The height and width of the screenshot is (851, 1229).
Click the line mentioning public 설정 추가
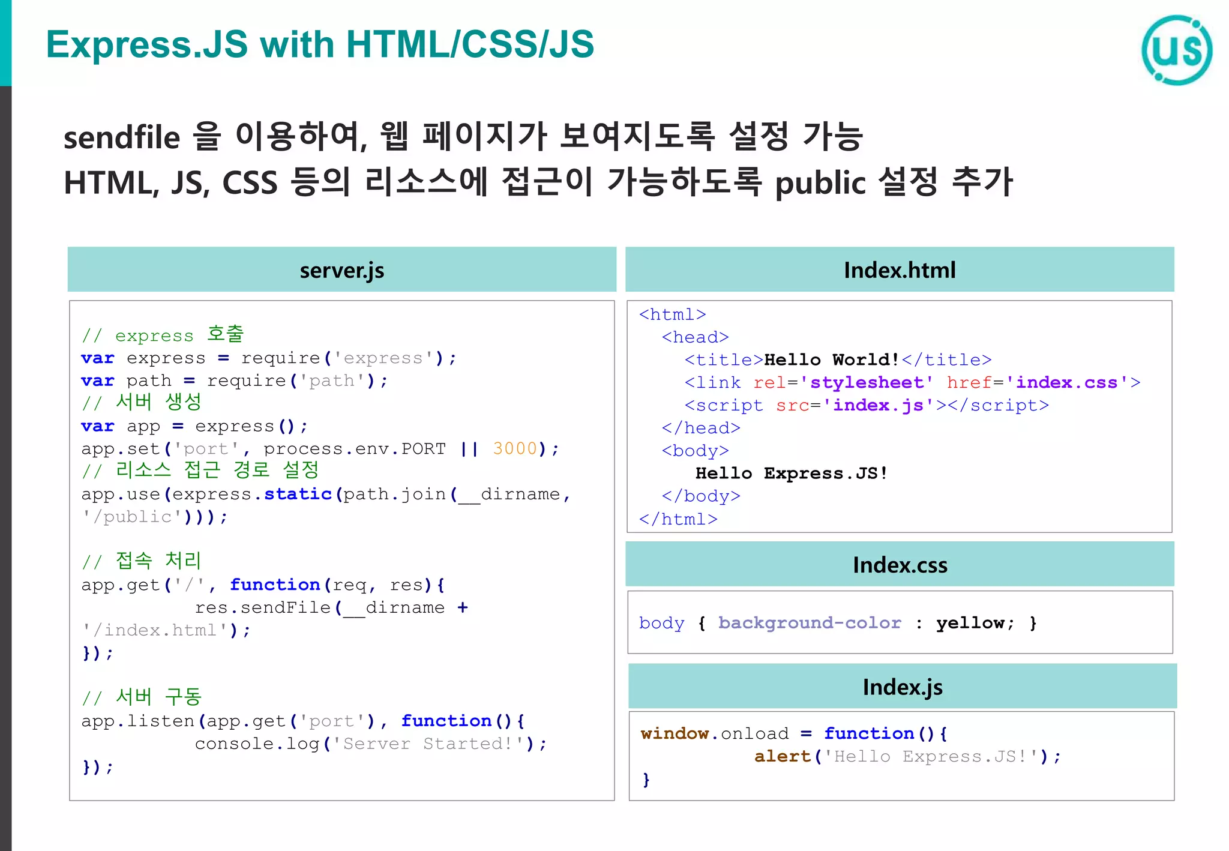point(538,182)
